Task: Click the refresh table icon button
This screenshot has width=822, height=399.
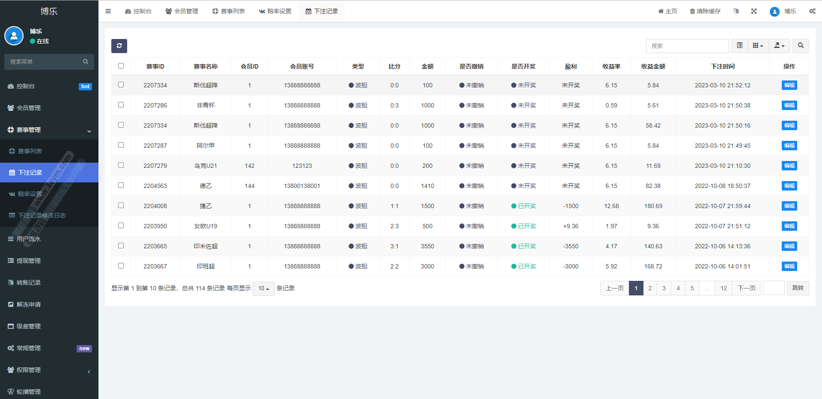Action: pos(119,46)
